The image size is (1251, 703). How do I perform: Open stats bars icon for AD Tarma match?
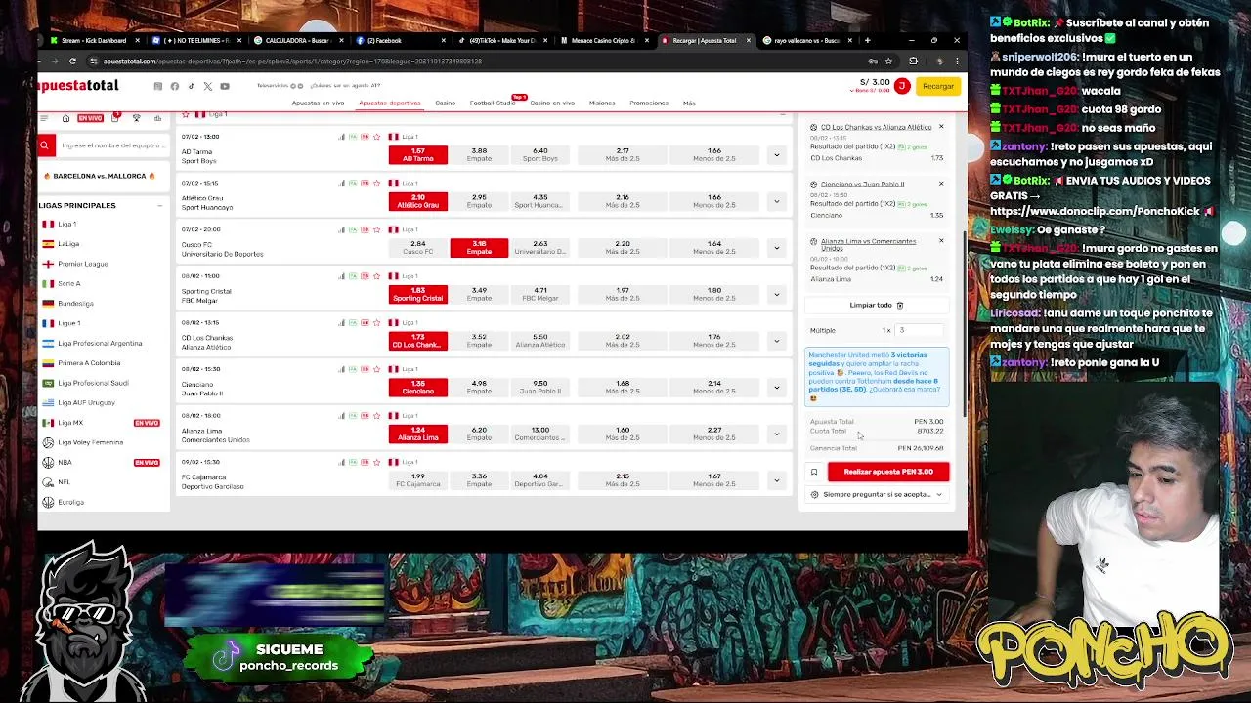[341, 137]
